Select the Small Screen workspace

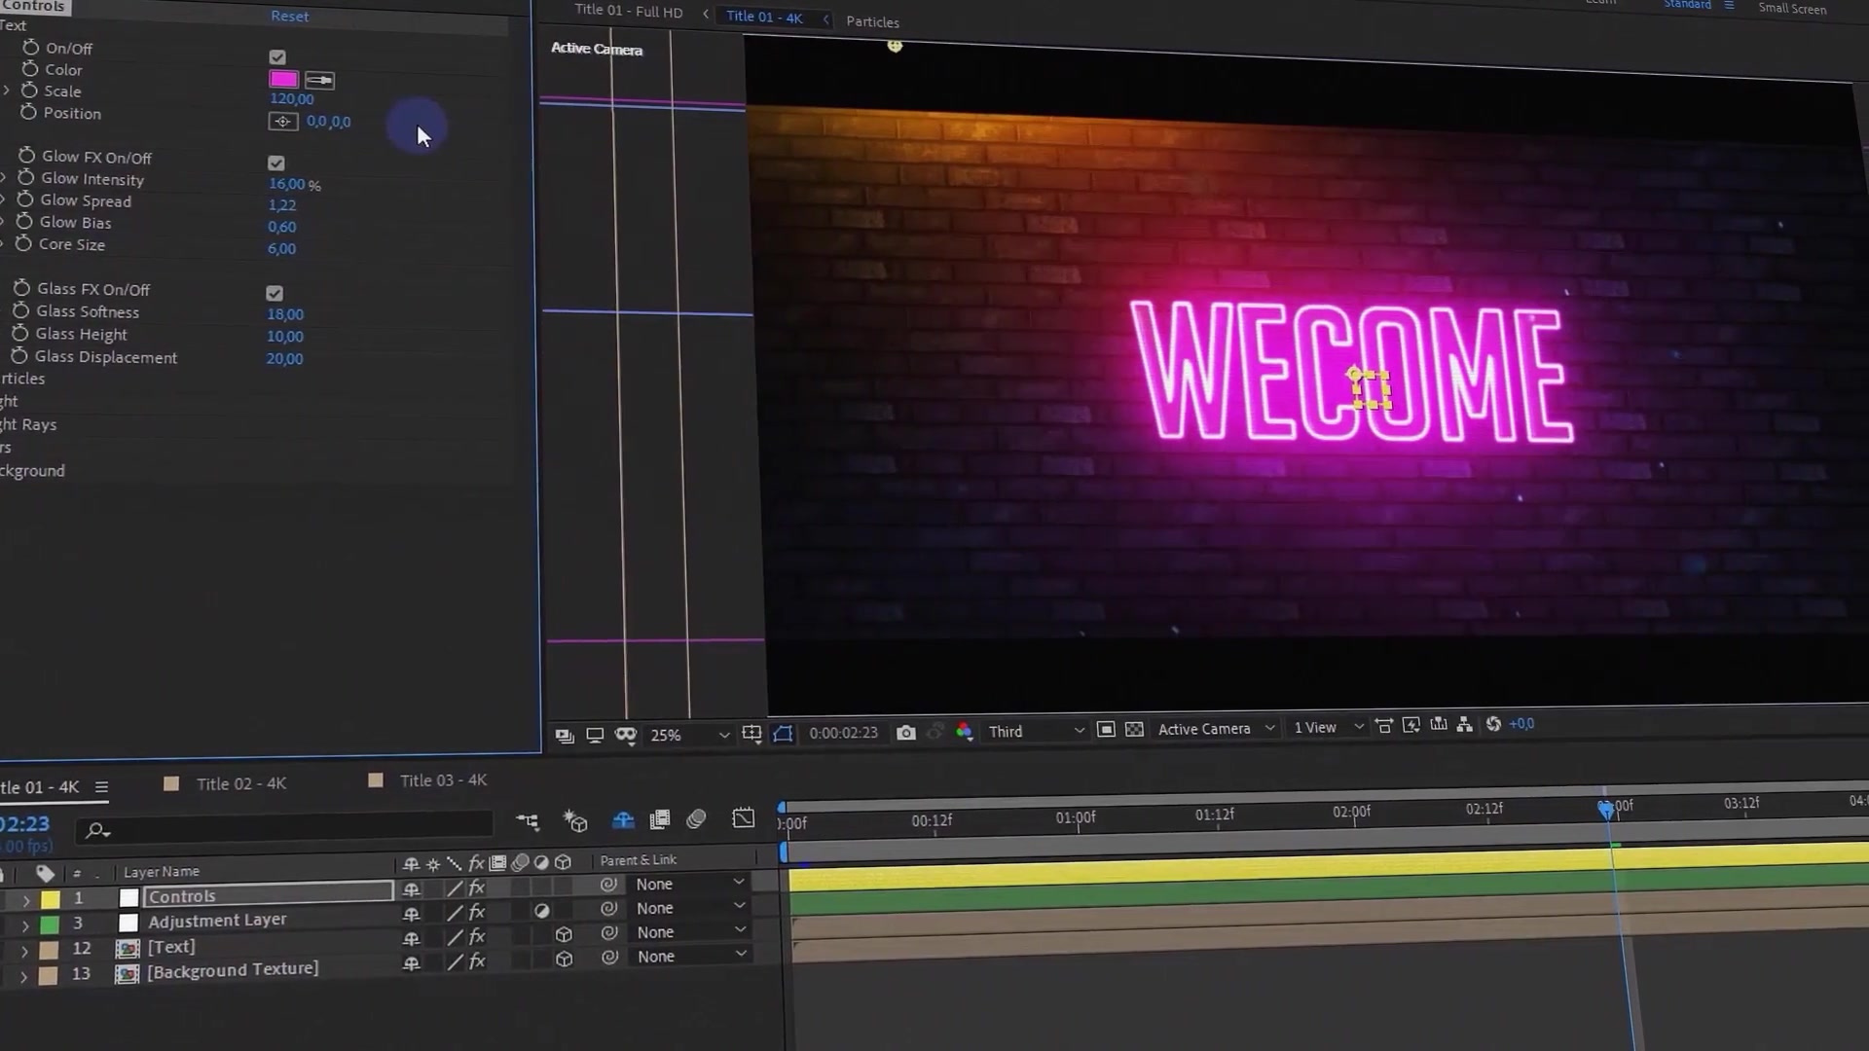(x=1791, y=9)
